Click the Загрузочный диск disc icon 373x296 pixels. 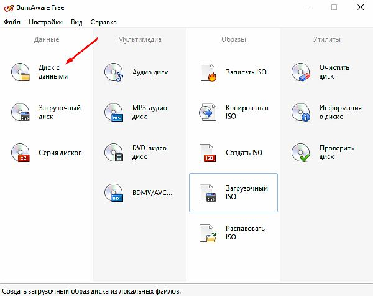coord(21,112)
